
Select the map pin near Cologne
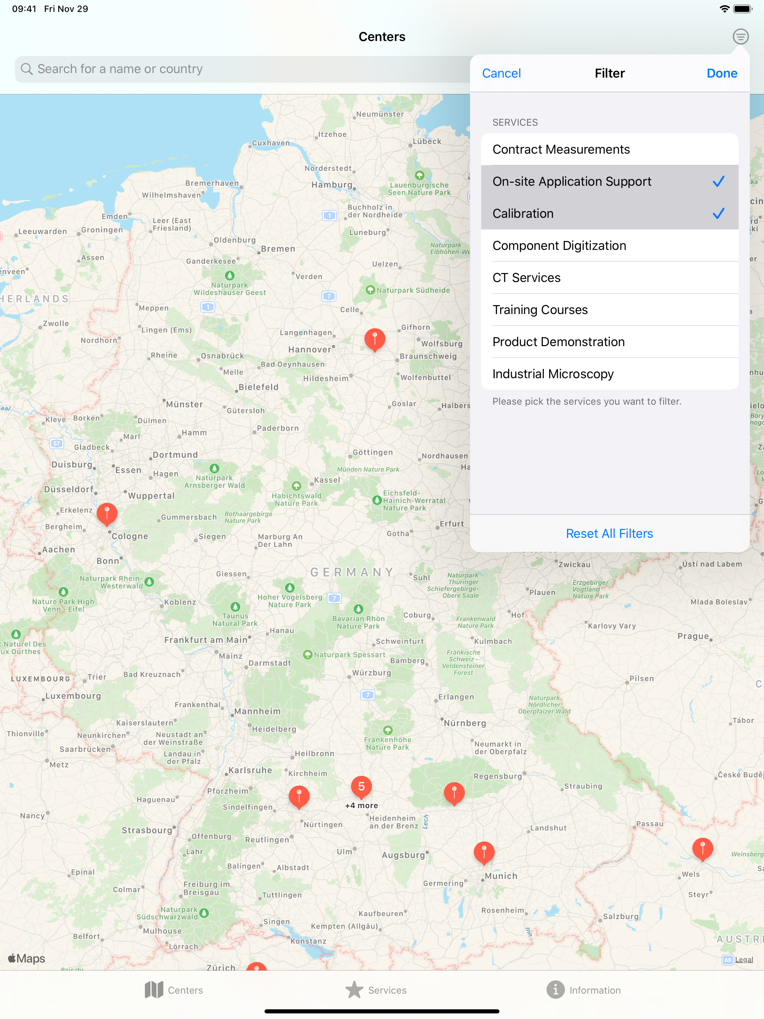(107, 514)
